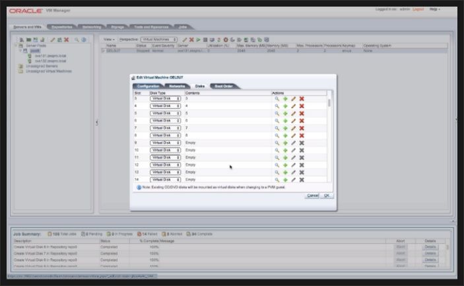The width and height of the screenshot is (464, 286).
Task: Open the View menu dropdown
Action: pos(109,40)
